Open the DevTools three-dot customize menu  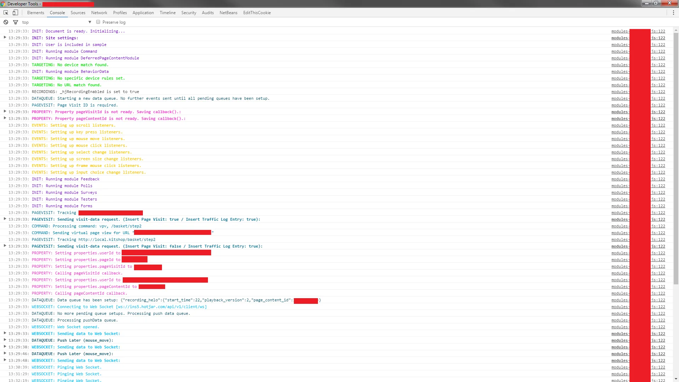click(x=673, y=12)
